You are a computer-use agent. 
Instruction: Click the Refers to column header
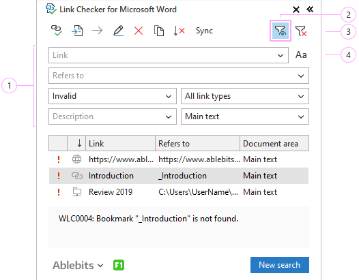pos(198,143)
